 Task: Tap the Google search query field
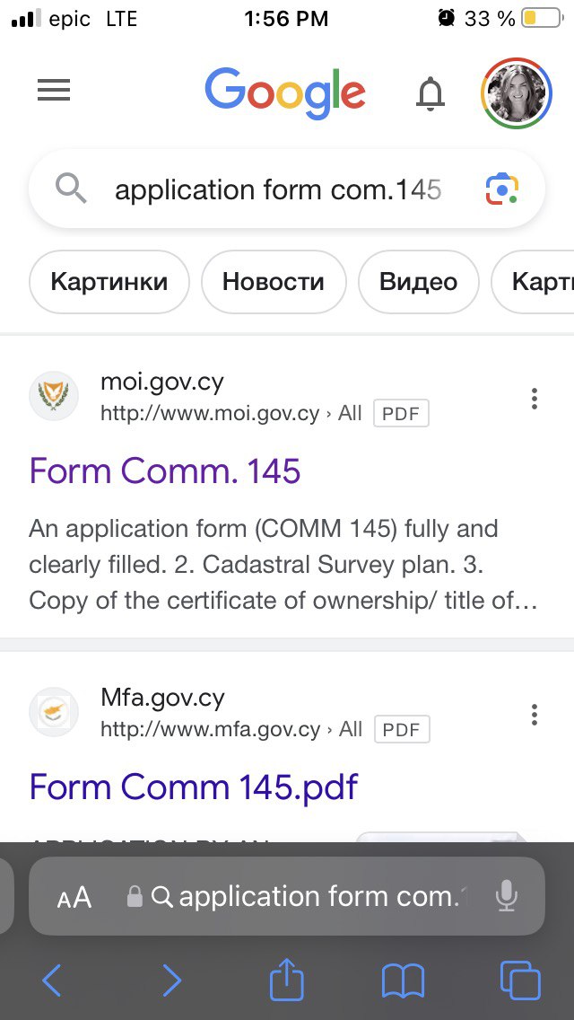coord(278,189)
